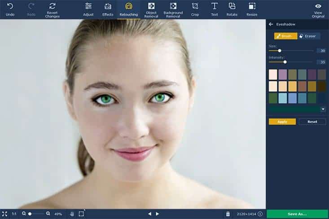Open the Text tool
329x219 pixels.
[x=215, y=6]
